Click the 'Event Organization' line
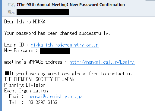 coord(26,91)
